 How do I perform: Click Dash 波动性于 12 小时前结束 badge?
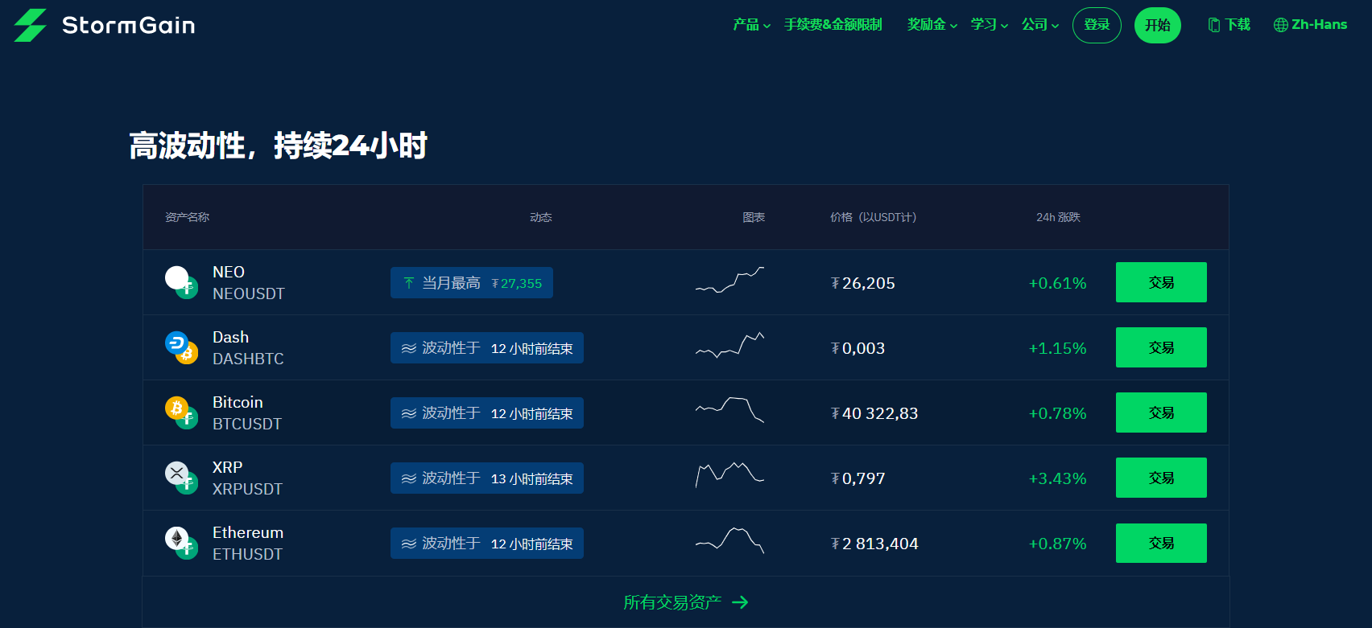487,348
